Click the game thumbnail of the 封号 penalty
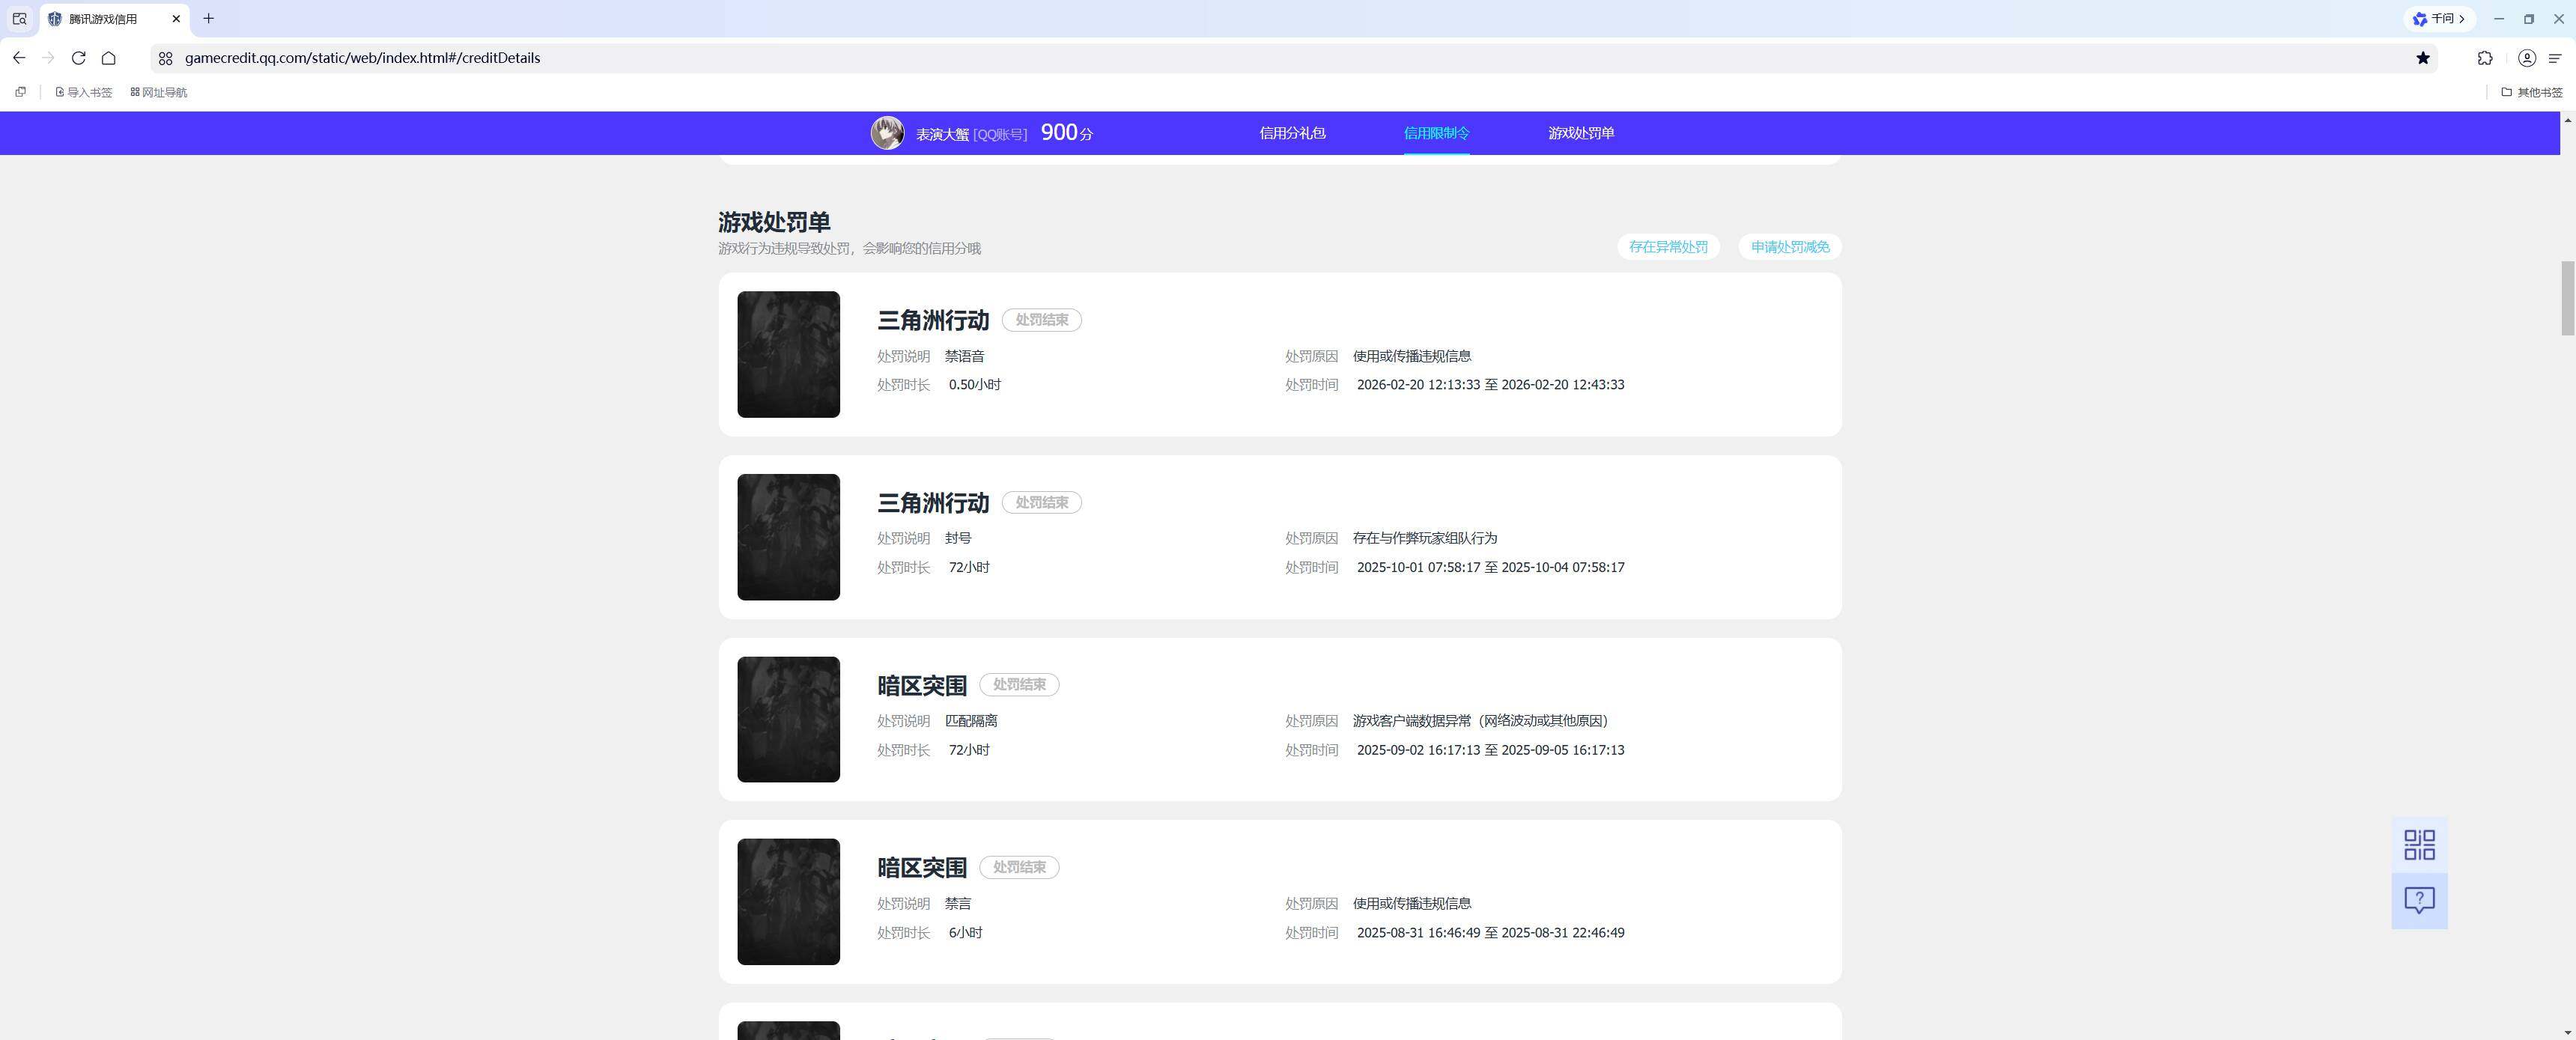 pyautogui.click(x=788, y=537)
